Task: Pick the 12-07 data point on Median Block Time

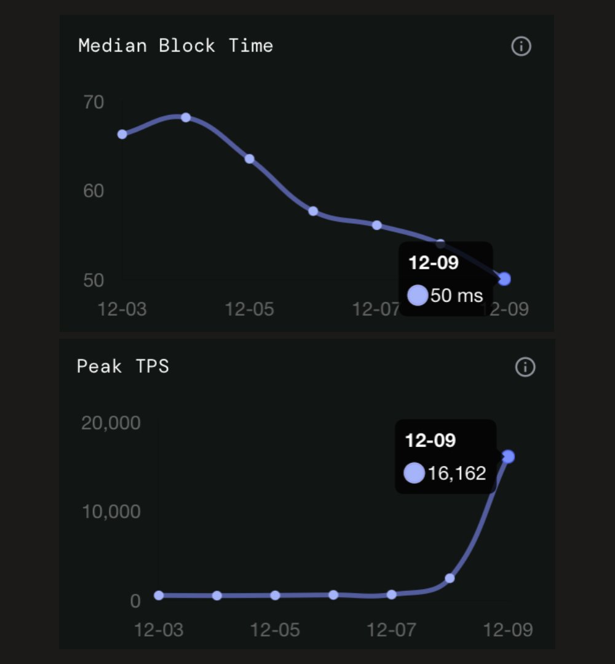Action: point(377,225)
